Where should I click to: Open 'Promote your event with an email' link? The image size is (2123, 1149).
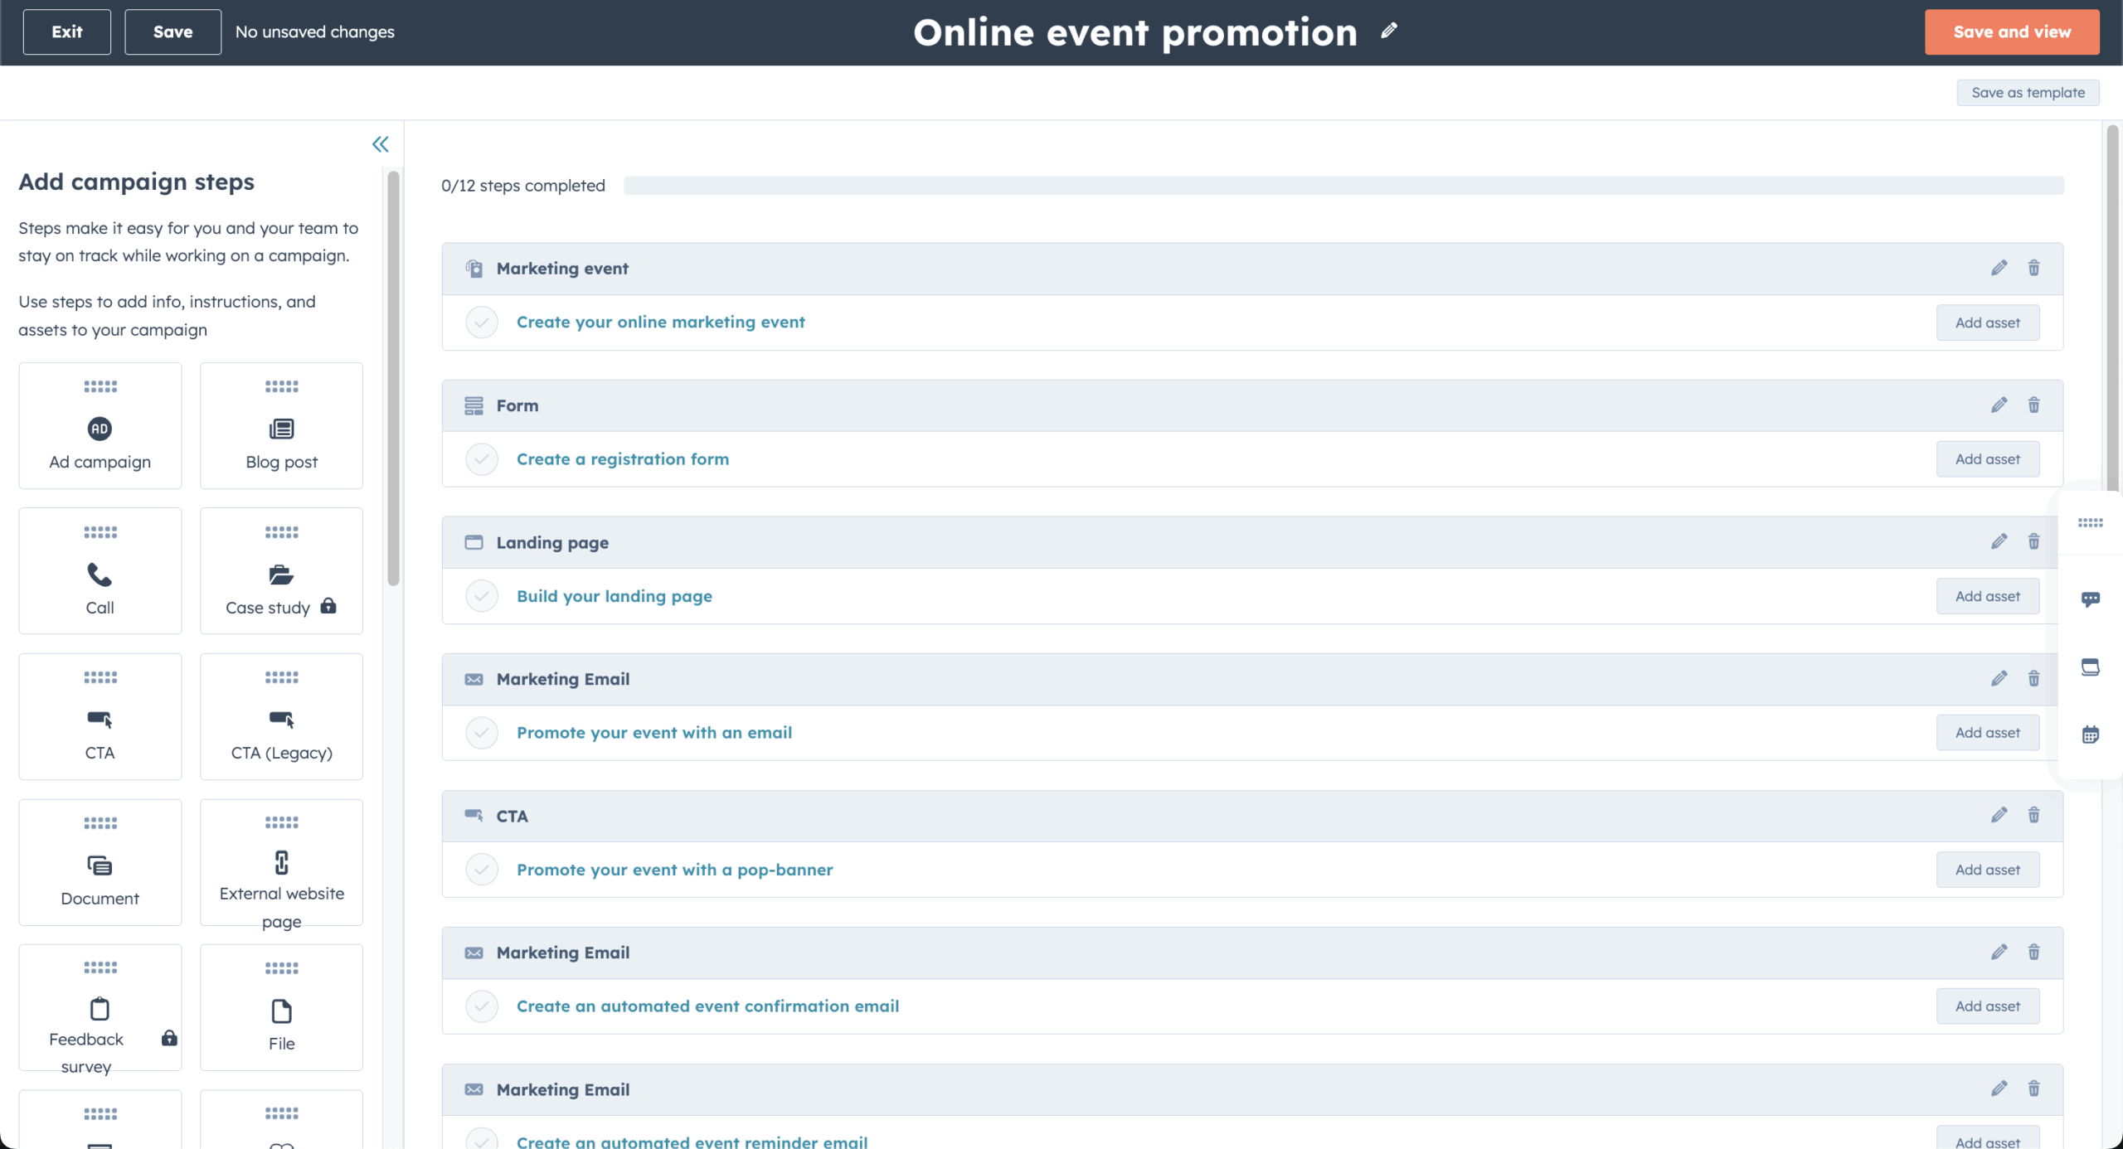(x=654, y=732)
